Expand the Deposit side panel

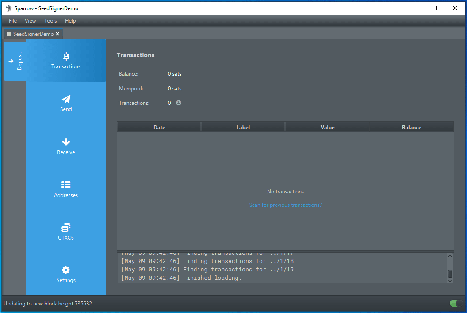pyautogui.click(x=15, y=61)
